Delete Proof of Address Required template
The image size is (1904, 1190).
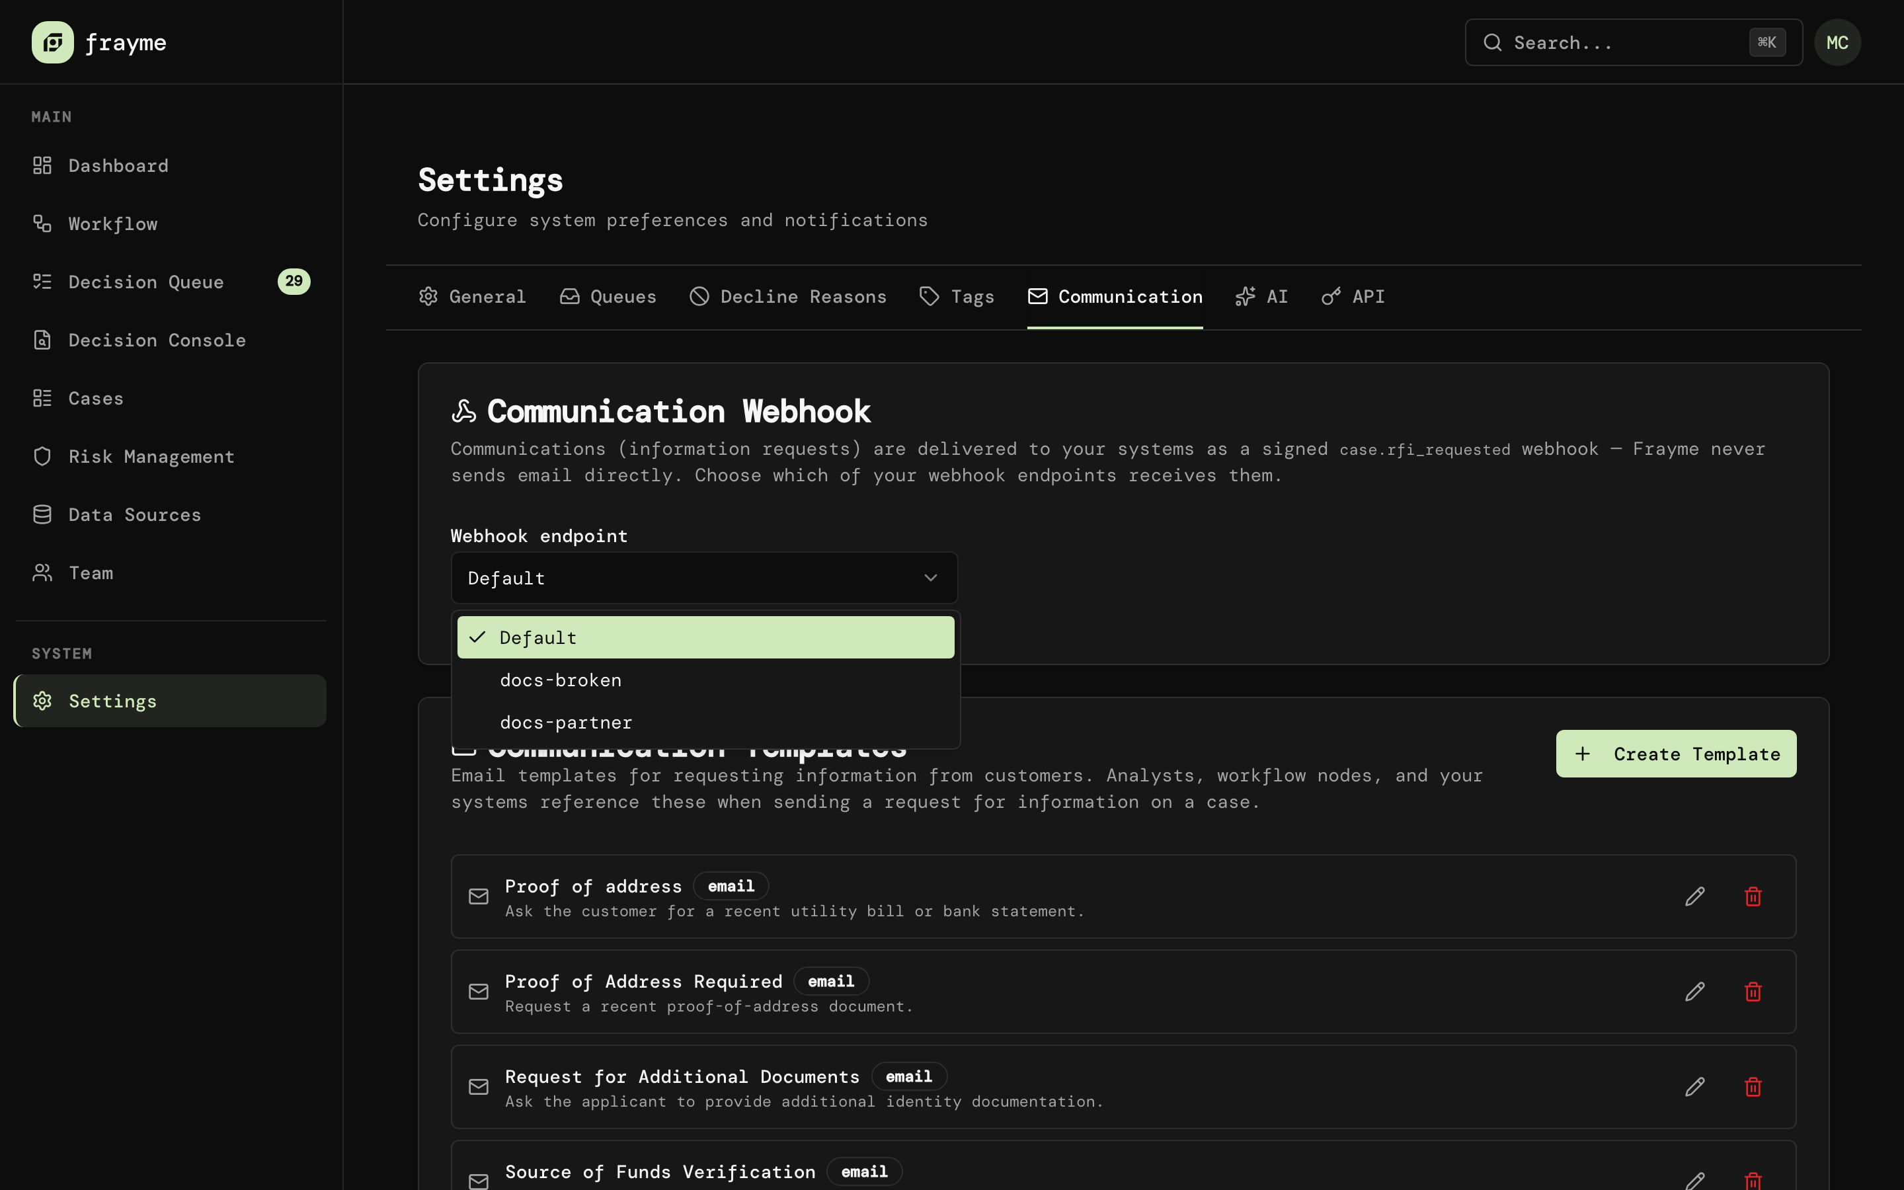pyautogui.click(x=1753, y=992)
